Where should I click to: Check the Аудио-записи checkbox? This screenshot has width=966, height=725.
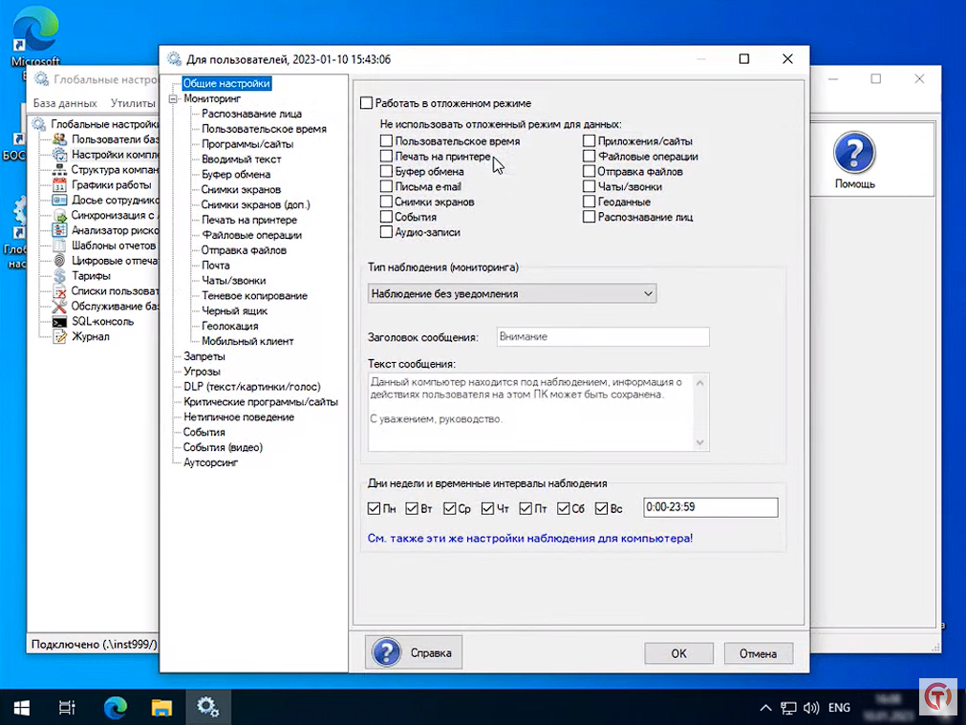click(x=386, y=232)
